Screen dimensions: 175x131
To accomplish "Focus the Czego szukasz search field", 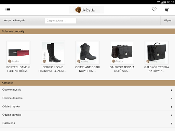I will [60, 20].
